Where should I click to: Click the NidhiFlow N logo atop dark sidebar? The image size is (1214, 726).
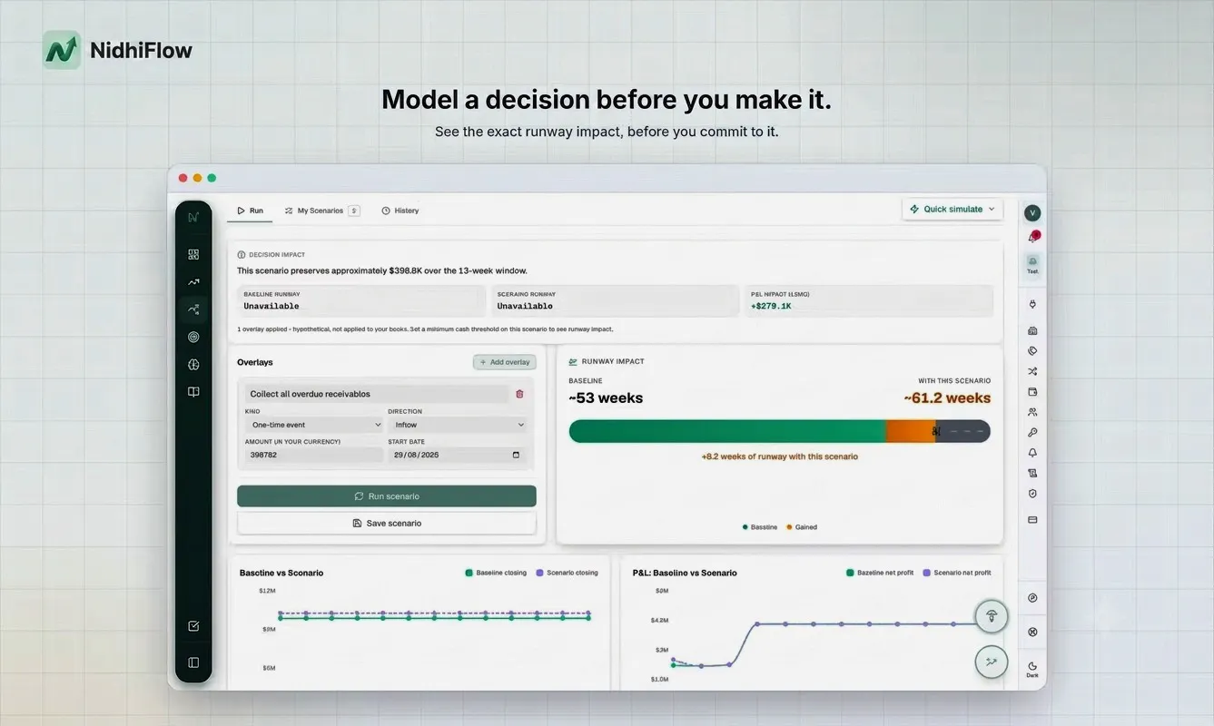coord(193,217)
